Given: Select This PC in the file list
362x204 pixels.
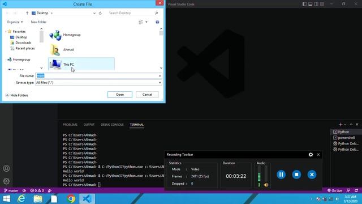Looking at the screenshot, I should pyautogui.click(x=81, y=64).
